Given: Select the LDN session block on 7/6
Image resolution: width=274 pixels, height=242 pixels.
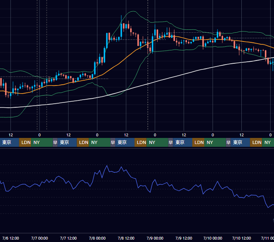Looking at the screenshot, I should (25, 142).
